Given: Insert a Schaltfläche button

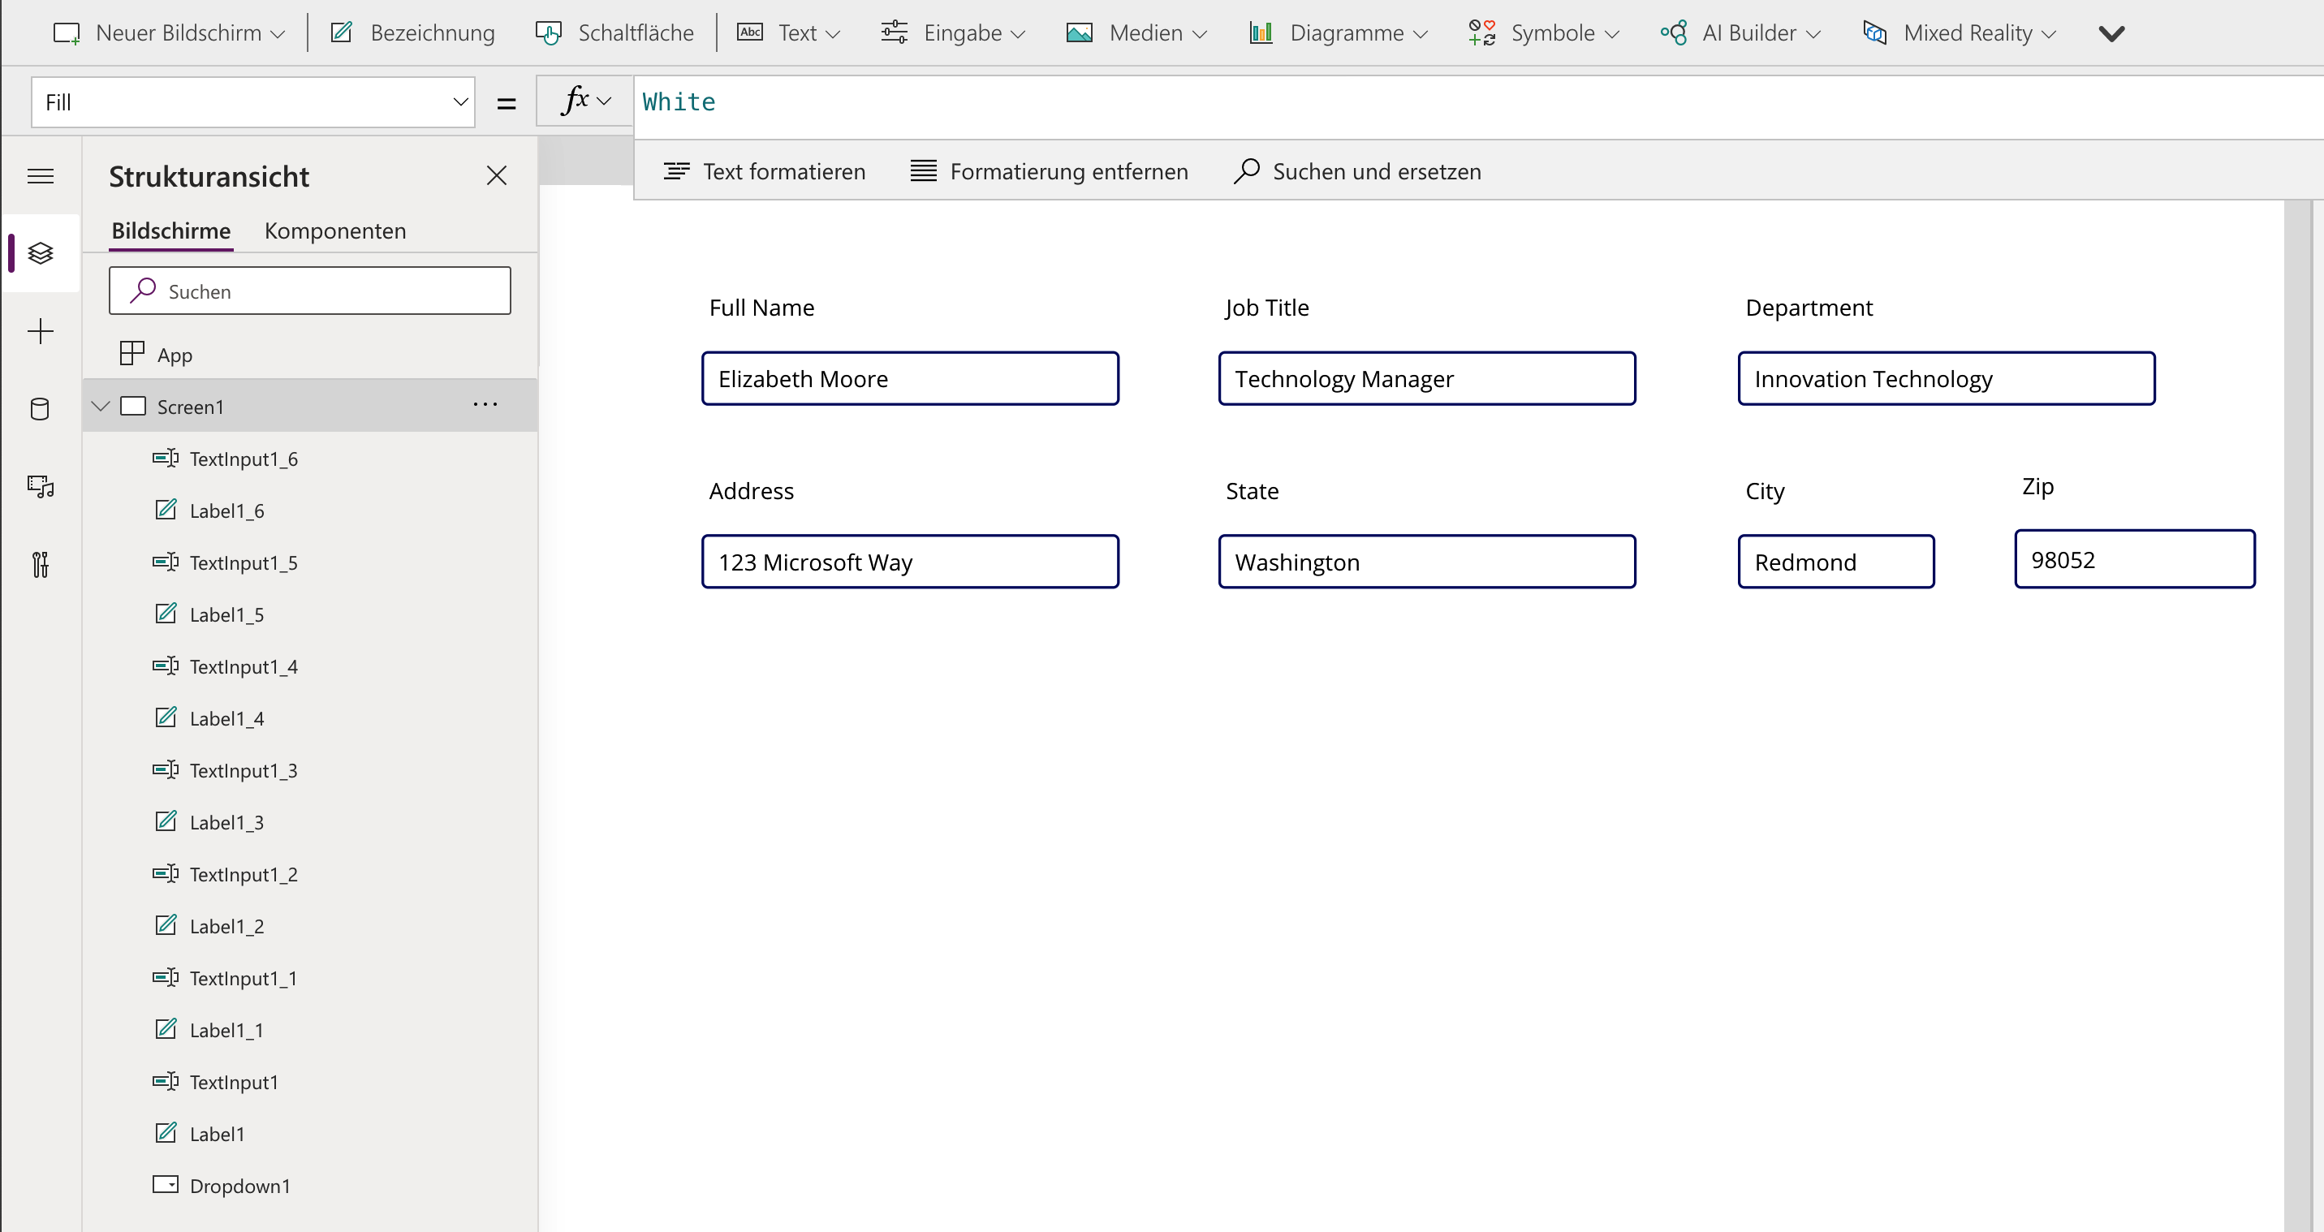Looking at the screenshot, I should click(x=614, y=33).
